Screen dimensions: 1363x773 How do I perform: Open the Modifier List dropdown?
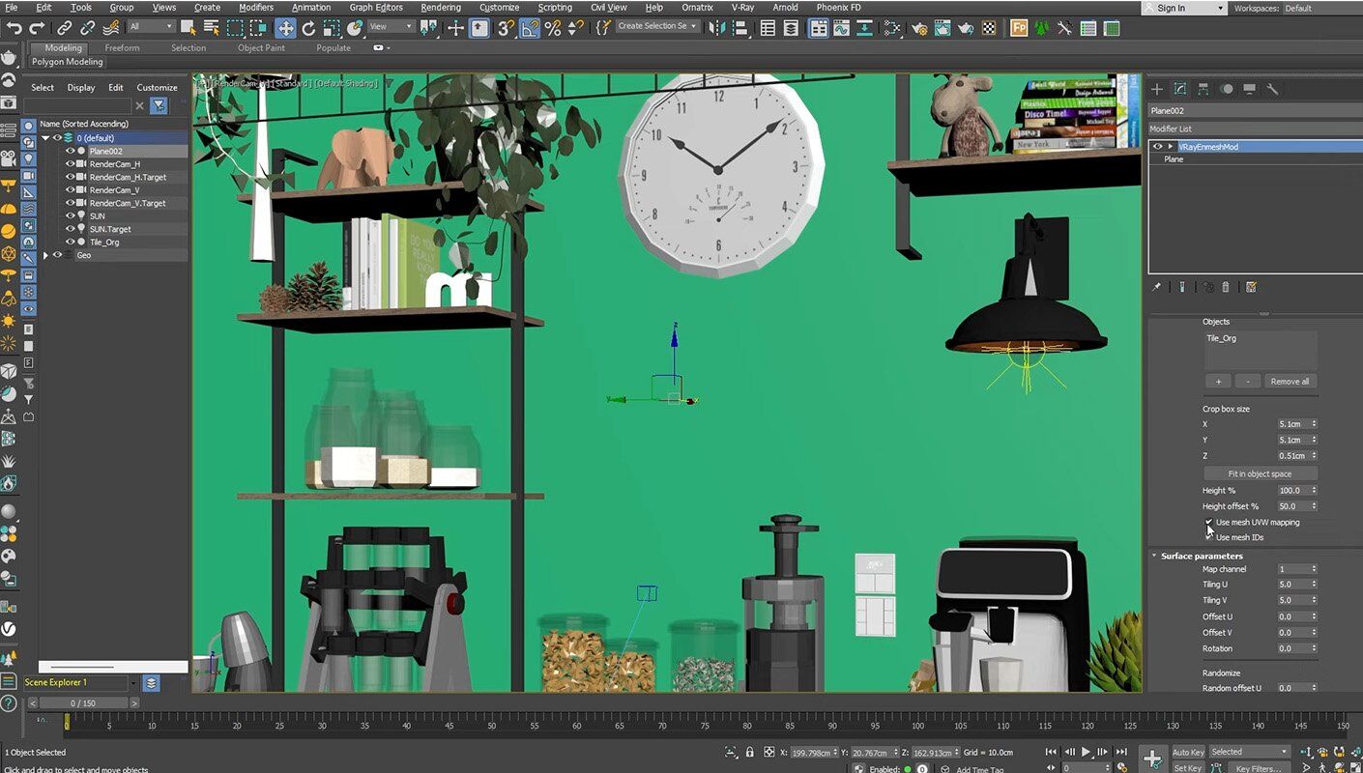pos(1254,129)
